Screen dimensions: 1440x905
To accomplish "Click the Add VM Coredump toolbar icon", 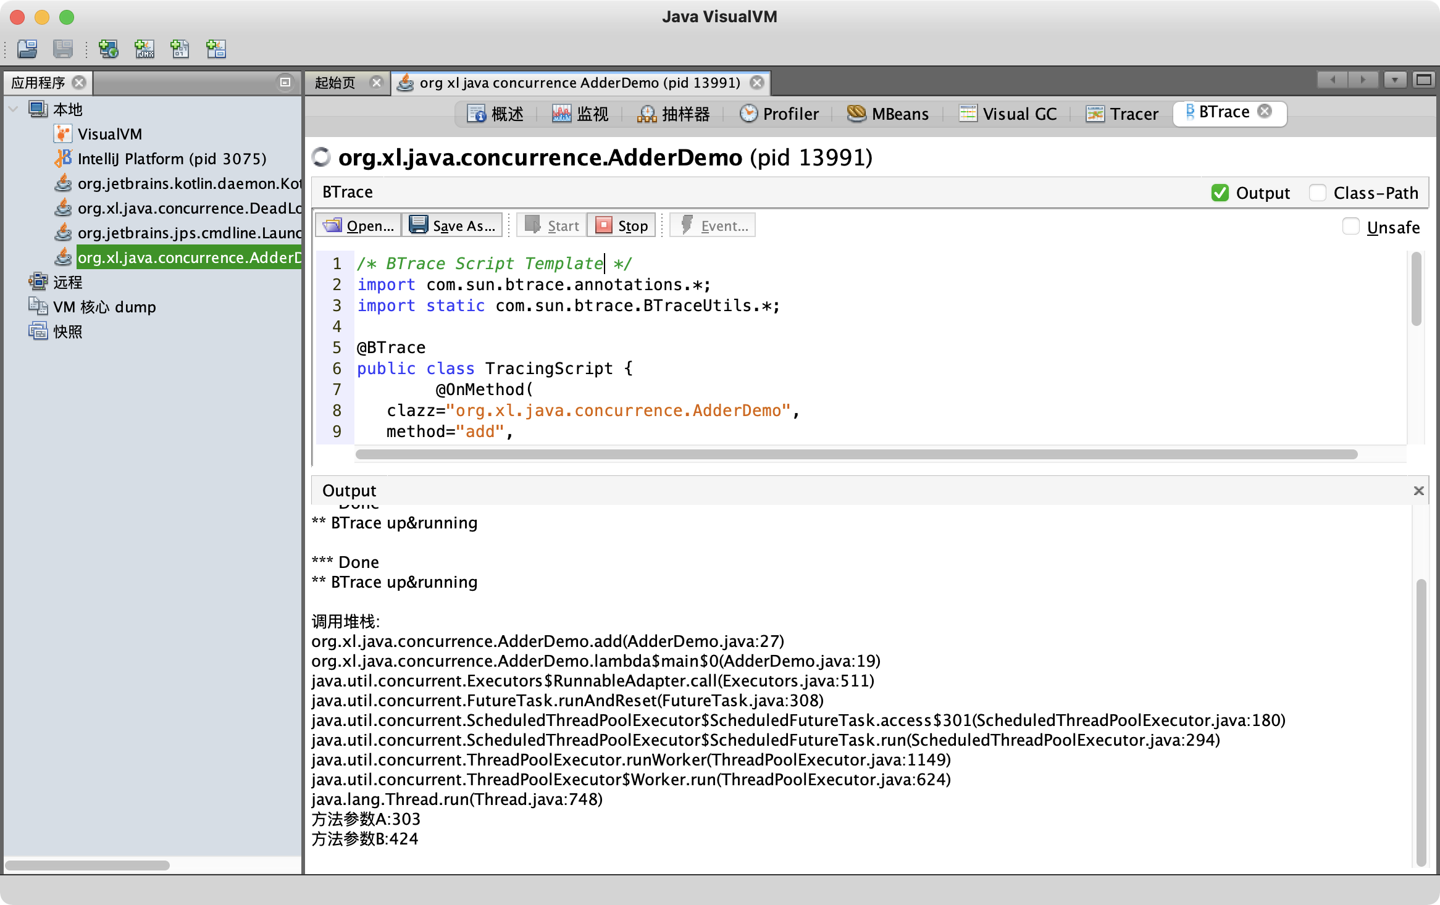I will pos(180,48).
